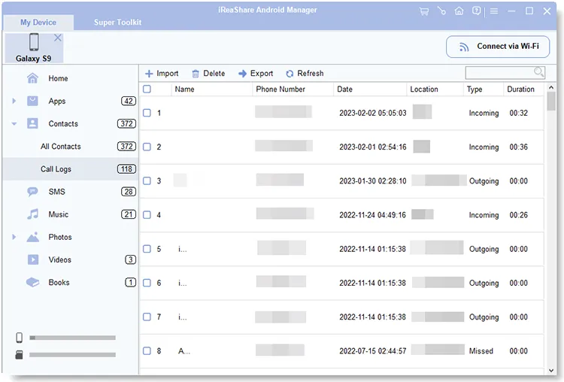Click the Refresh button
The width and height of the screenshot is (564, 382).
click(x=305, y=74)
